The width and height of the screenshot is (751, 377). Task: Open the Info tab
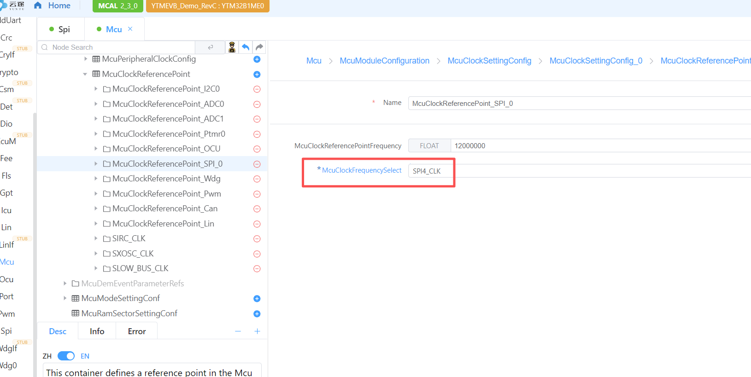coord(97,331)
